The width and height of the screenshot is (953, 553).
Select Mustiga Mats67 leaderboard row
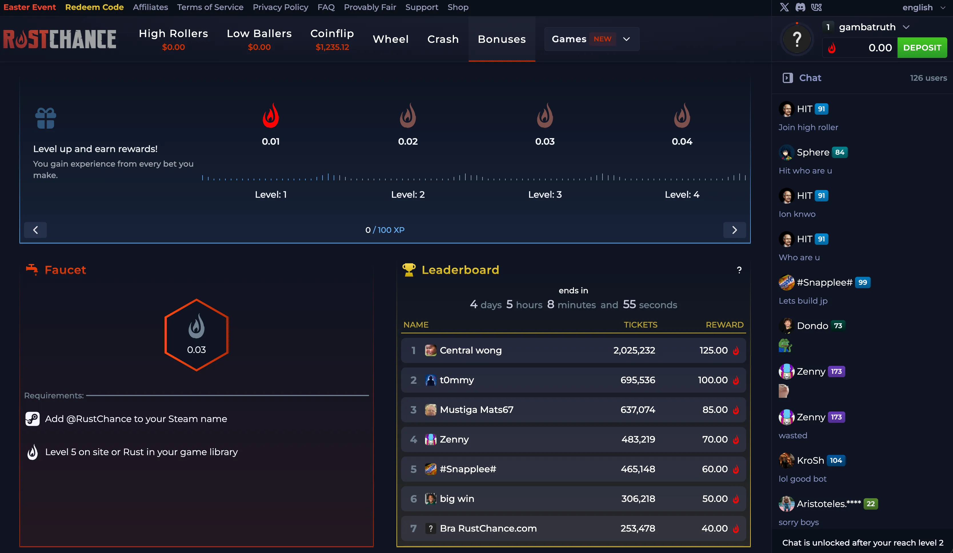tap(573, 410)
